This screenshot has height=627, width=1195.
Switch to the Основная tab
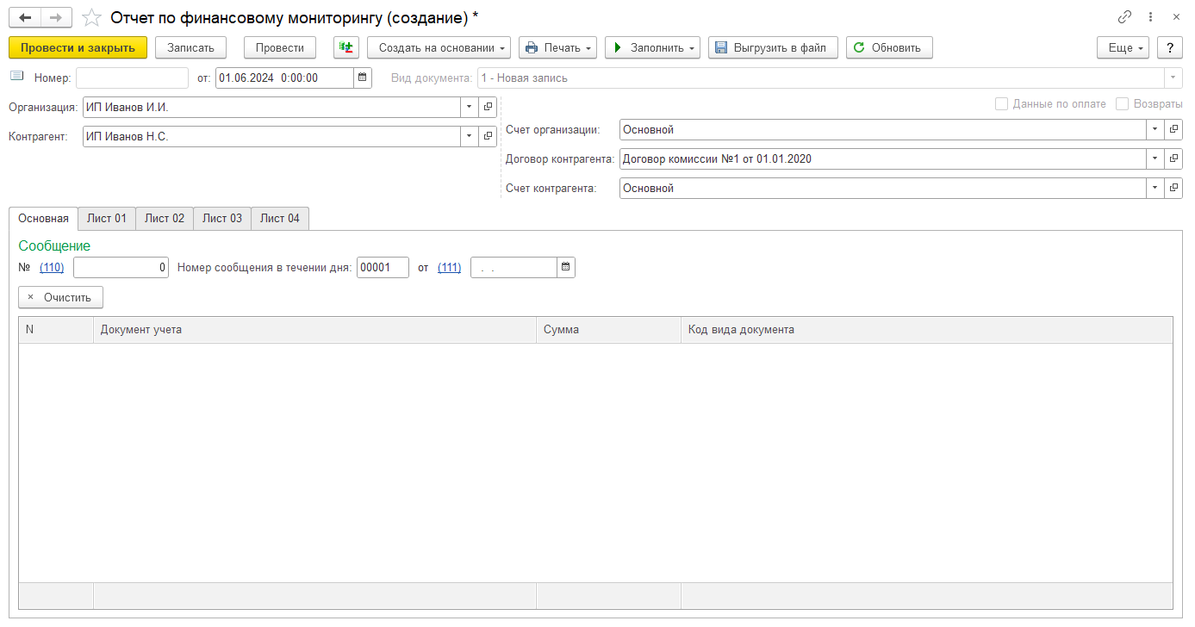click(43, 218)
